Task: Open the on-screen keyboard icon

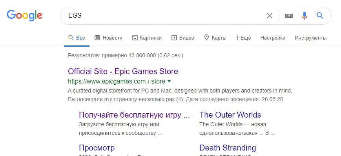Action: (289, 16)
